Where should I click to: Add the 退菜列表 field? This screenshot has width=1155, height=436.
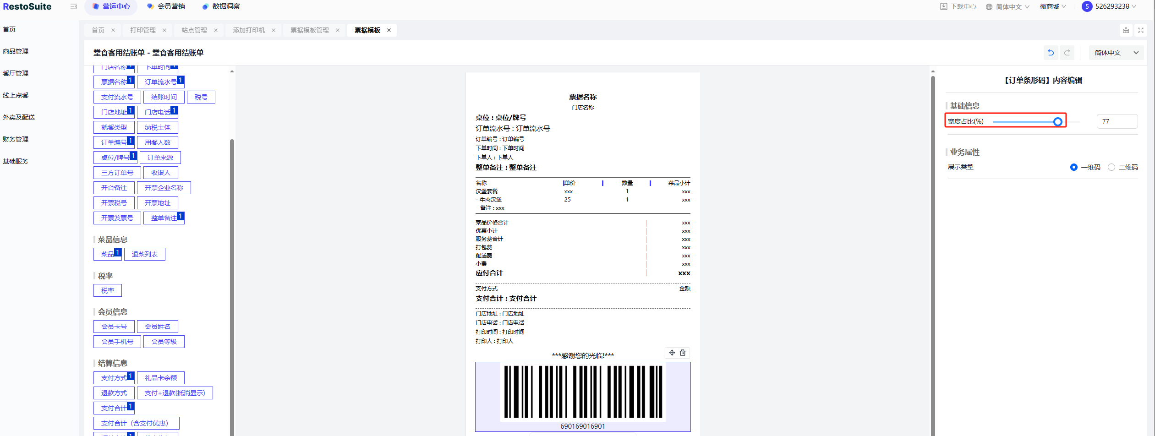(145, 254)
